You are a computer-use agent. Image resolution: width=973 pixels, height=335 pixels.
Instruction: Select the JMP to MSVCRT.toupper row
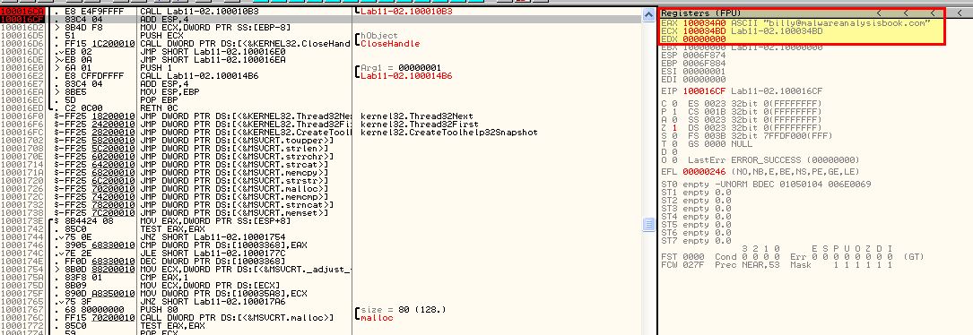(237, 141)
